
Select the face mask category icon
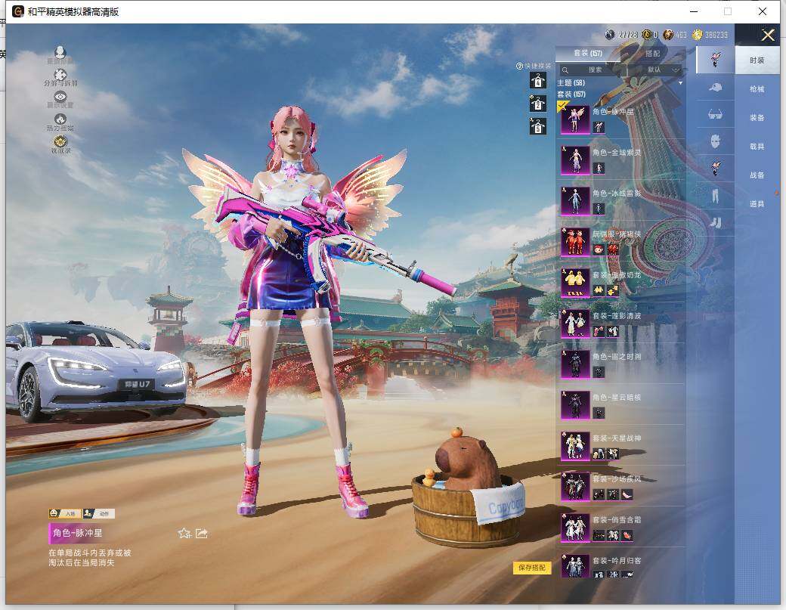point(715,141)
